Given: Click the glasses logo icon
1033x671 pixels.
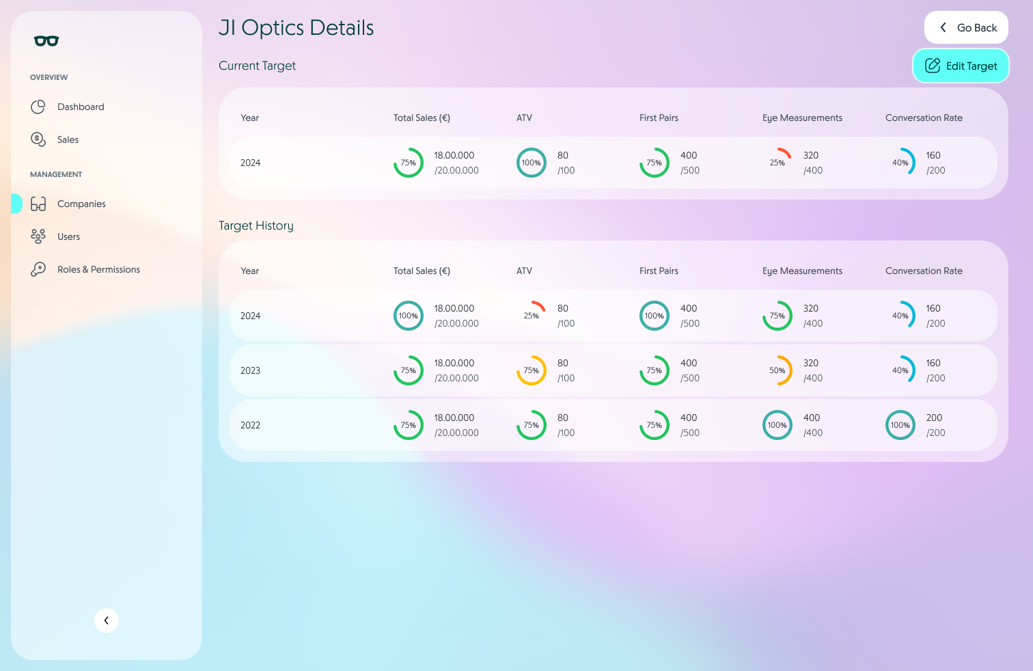Looking at the screenshot, I should [x=46, y=41].
